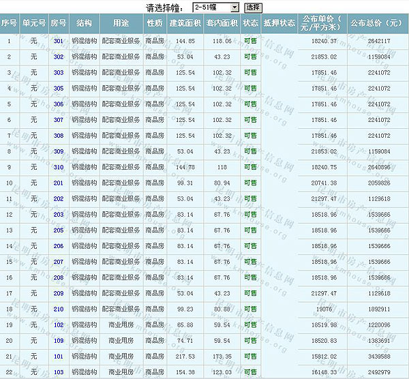409x379 pixels.
Task: Open room 209 link
Action: point(59,293)
